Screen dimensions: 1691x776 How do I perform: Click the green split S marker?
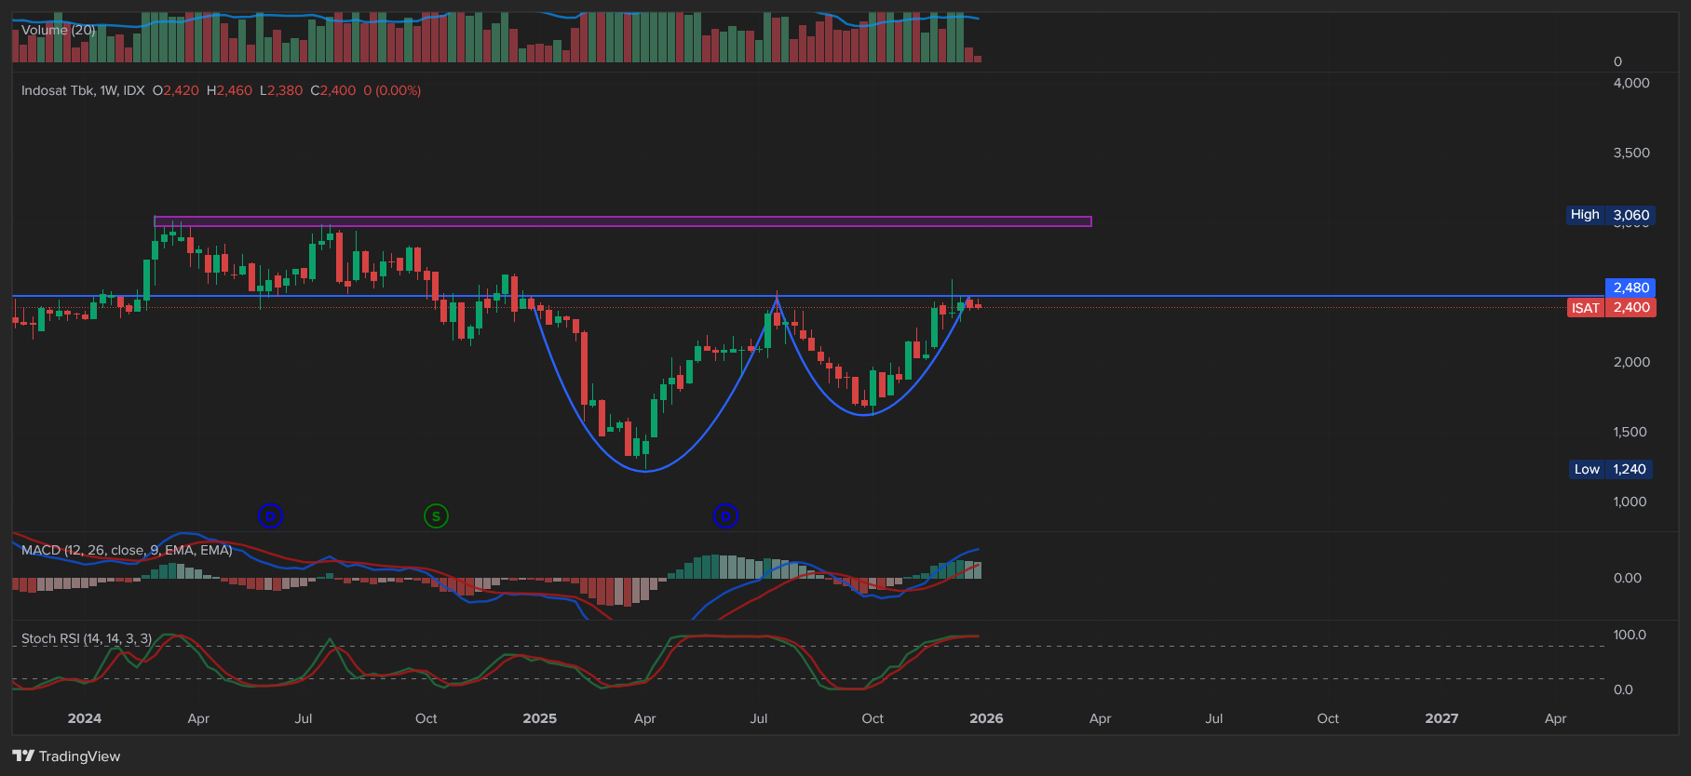[436, 515]
